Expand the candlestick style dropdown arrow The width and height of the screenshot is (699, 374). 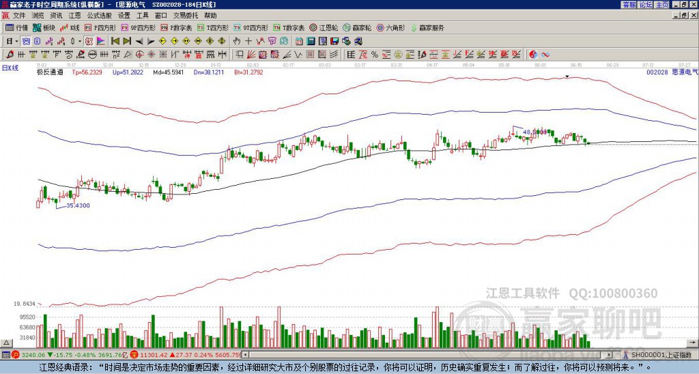tap(80, 42)
